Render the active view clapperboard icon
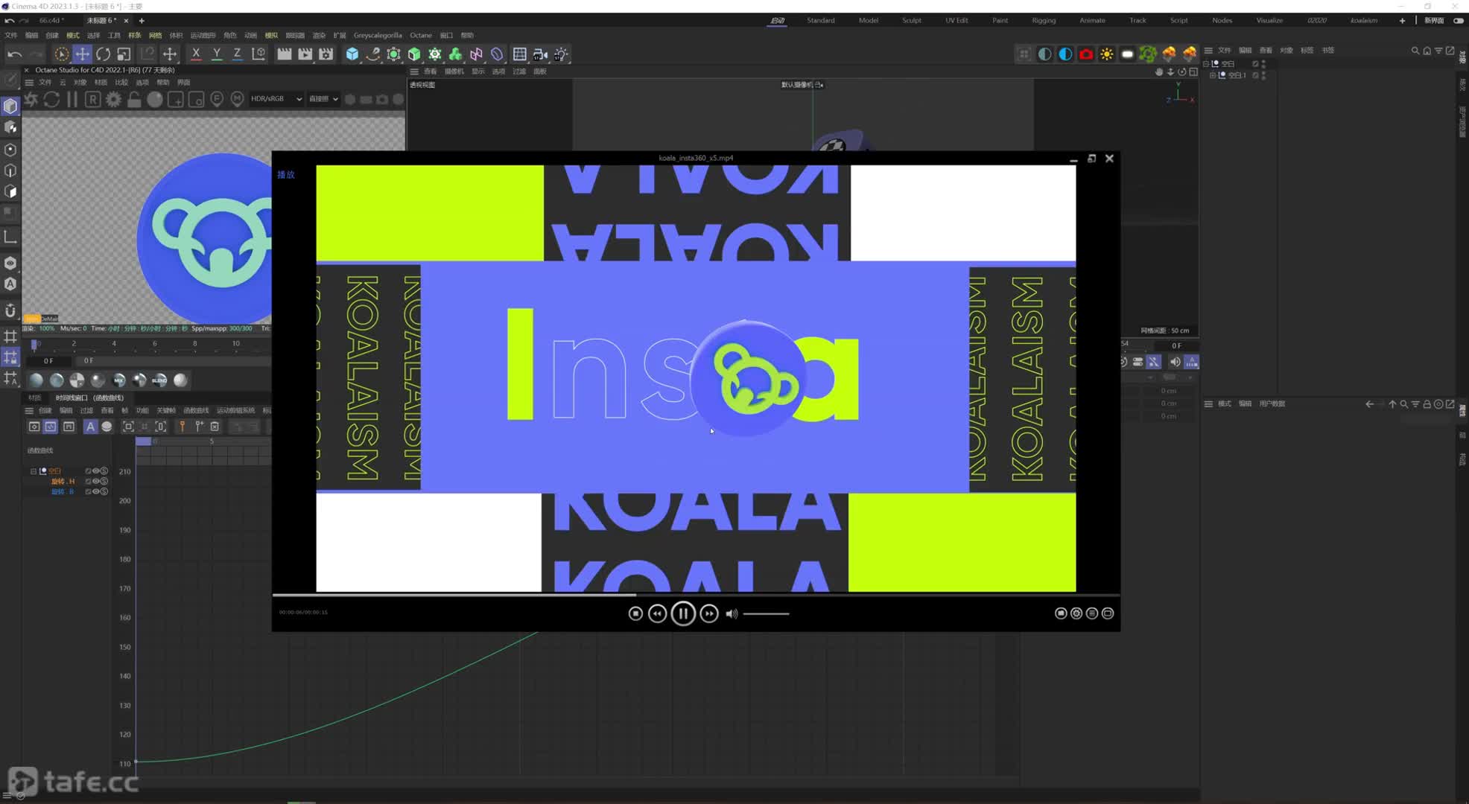The height and width of the screenshot is (804, 1469). 284,54
